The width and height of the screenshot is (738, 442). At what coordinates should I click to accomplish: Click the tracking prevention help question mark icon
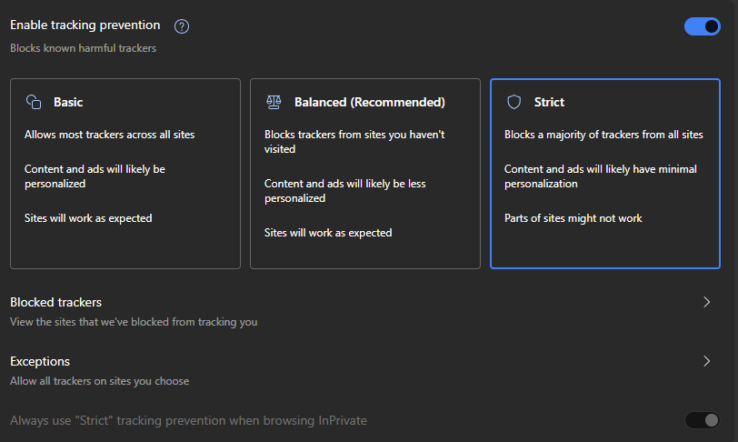(x=181, y=26)
